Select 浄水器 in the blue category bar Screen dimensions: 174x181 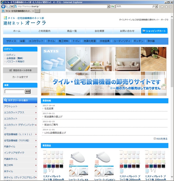(x=151, y=41)
